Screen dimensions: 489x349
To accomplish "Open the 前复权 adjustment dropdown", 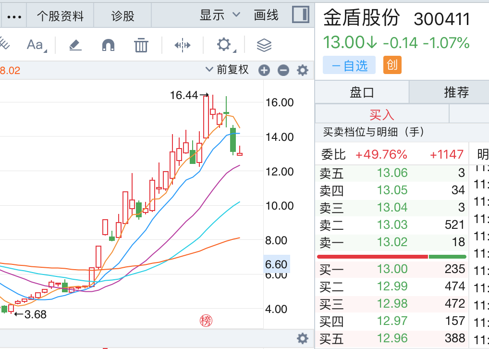I will 227,70.
